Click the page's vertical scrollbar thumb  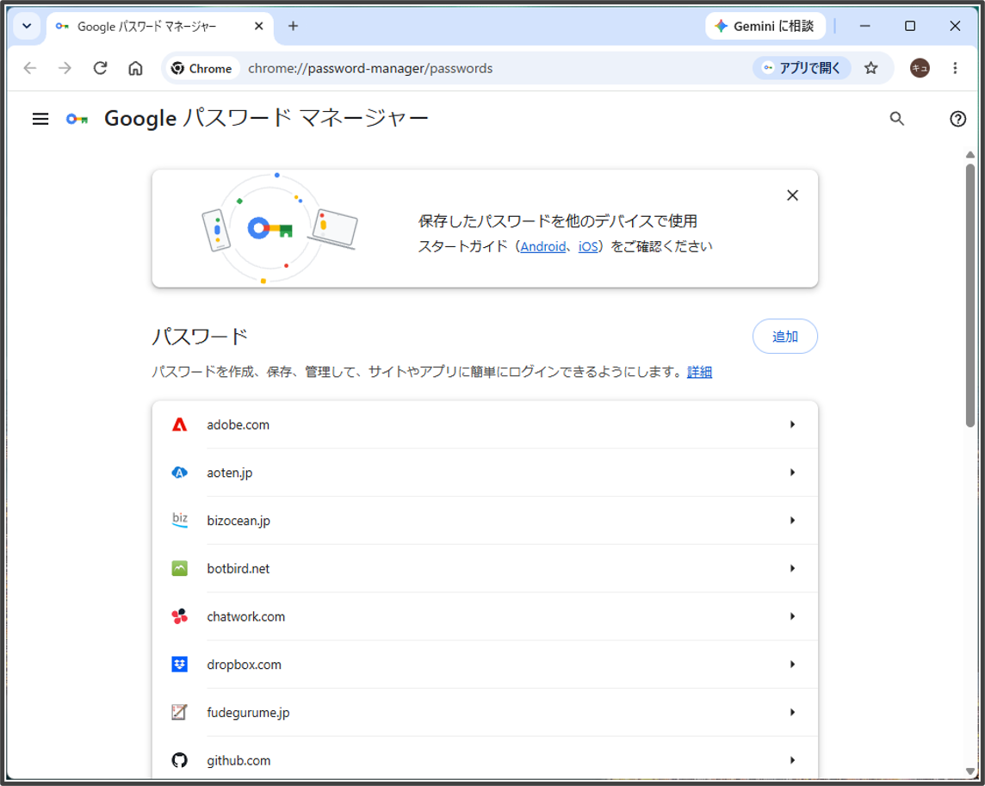pos(970,295)
